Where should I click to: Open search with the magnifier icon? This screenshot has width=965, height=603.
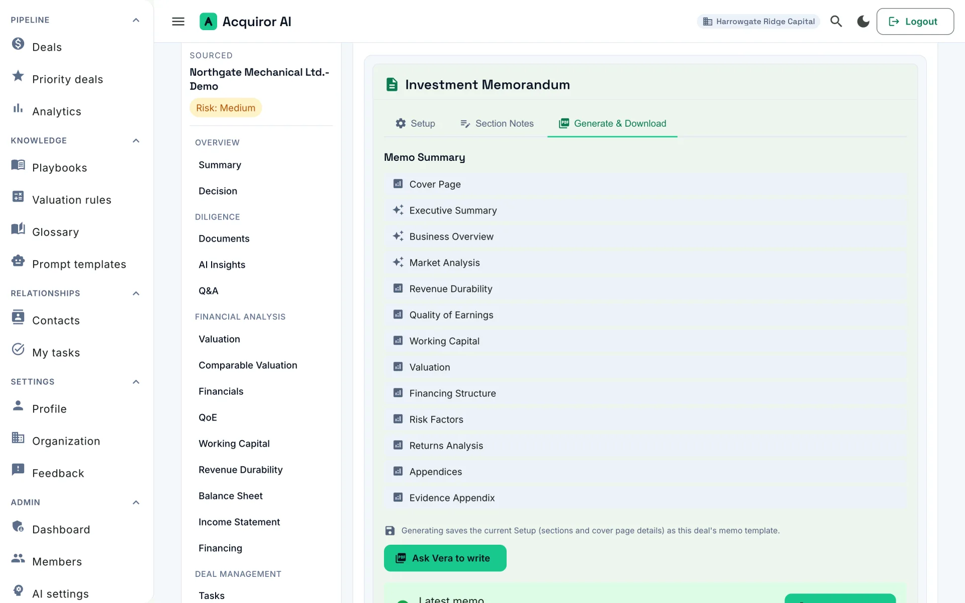836,21
